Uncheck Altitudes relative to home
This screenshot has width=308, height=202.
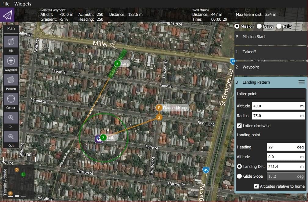coord(256,186)
